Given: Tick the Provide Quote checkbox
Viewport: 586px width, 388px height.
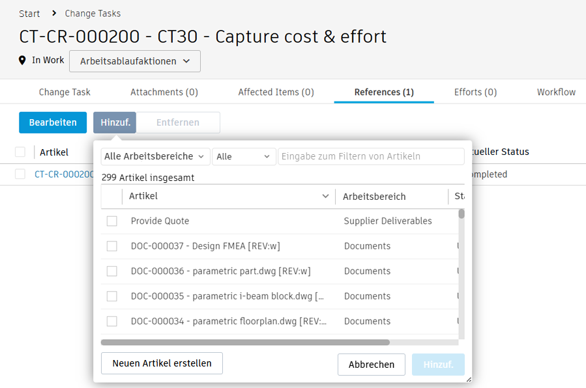Looking at the screenshot, I should pyautogui.click(x=112, y=221).
